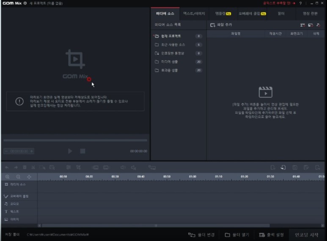Decrease time with minus stepper
The height and width of the screenshot is (241, 327).
pos(6,151)
